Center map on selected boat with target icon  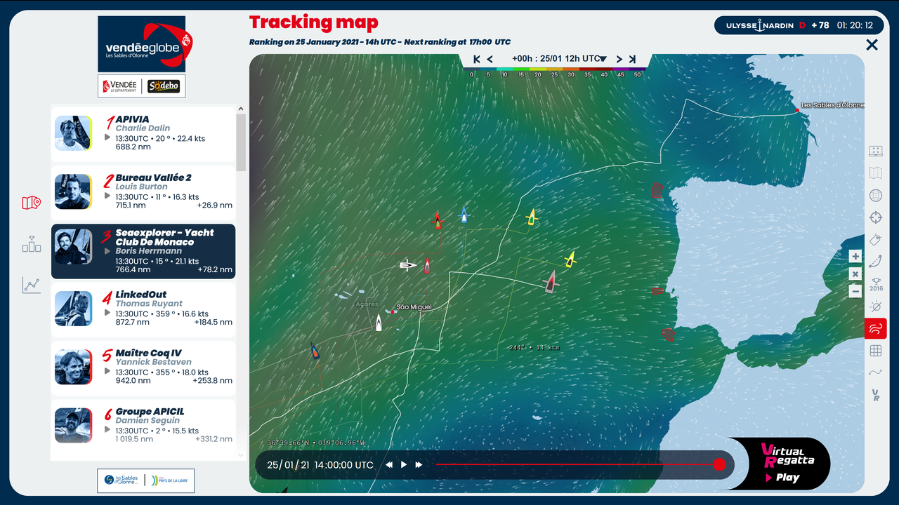pyautogui.click(x=875, y=217)
